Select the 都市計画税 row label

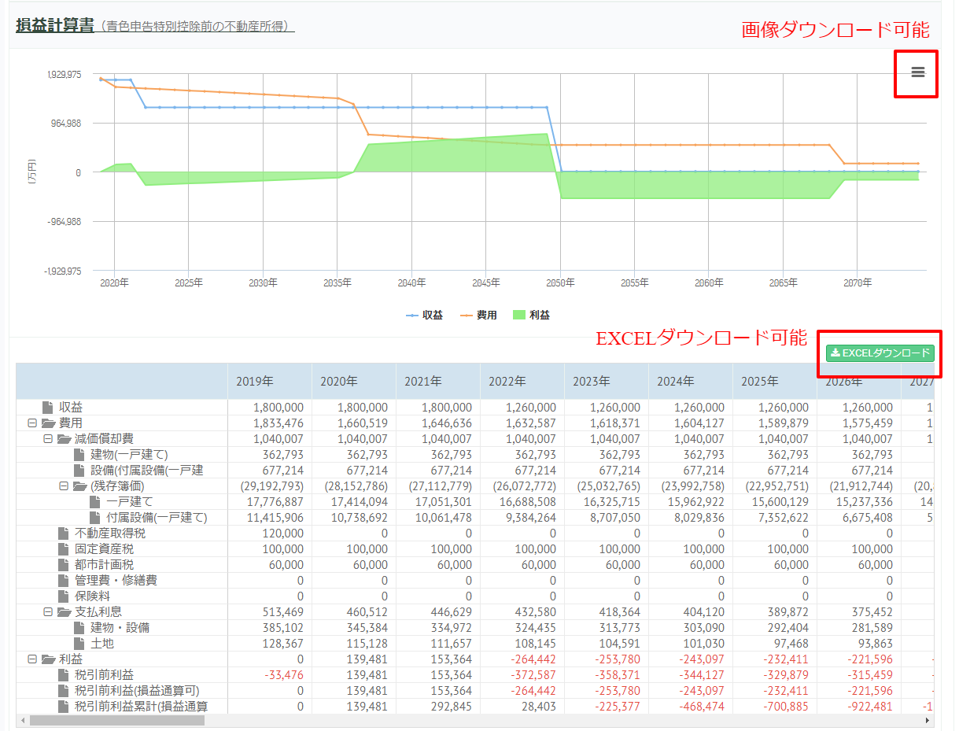tap(105, 565)
